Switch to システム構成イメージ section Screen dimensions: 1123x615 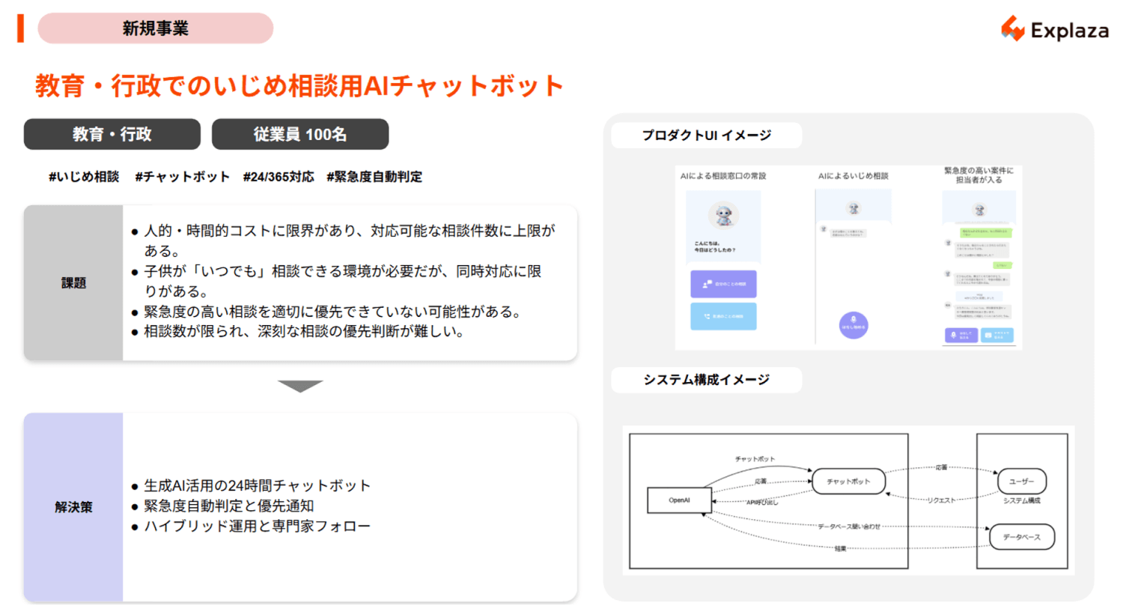pos(706,380)
